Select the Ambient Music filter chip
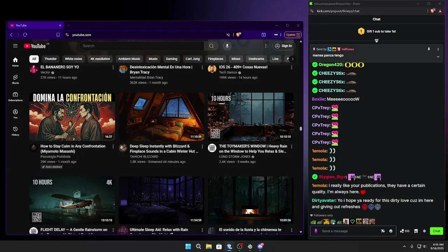448x252 pixels. tap(129, 59)
